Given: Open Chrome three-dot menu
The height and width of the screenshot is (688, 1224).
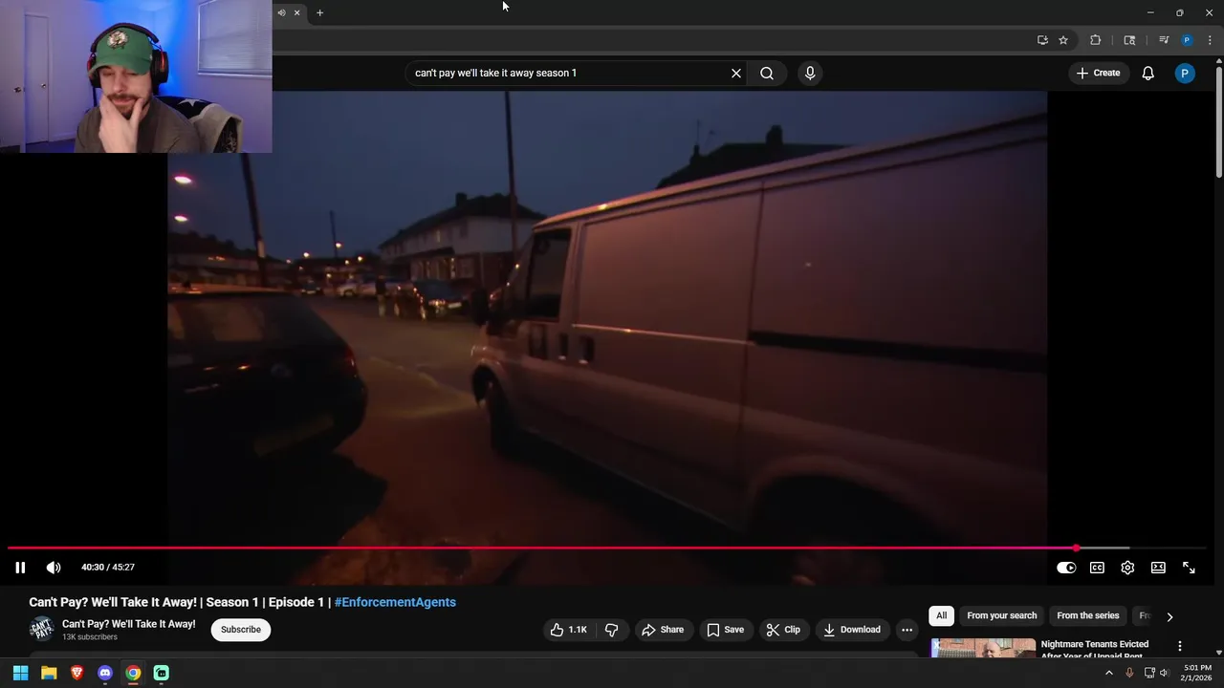Looking at the screenshot, I should click(x=1211, y=40).
